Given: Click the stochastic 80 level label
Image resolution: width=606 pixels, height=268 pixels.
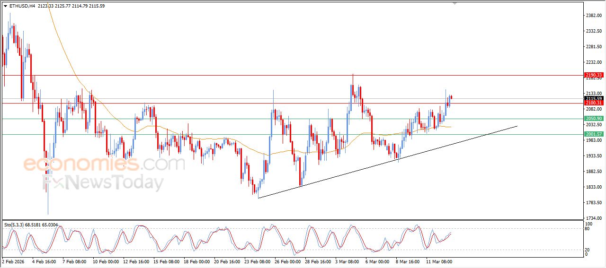Looking at the screenshot, I should [x=587, y=229].
